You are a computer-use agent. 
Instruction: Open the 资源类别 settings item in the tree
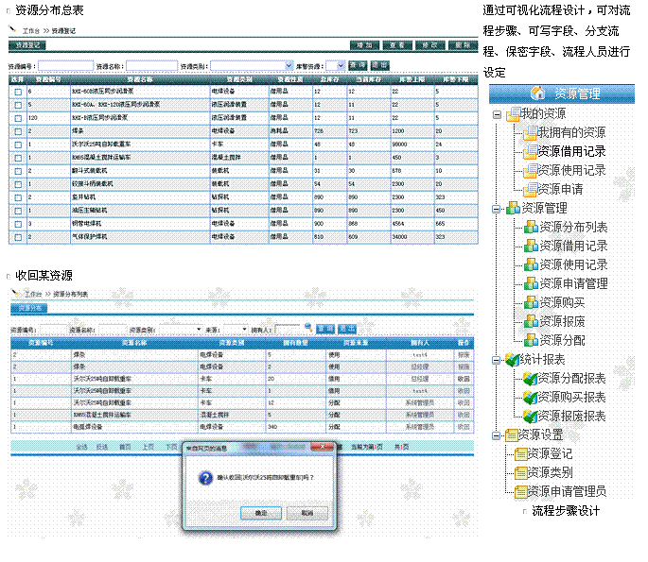pyautogui.click(x=550, y=472)
